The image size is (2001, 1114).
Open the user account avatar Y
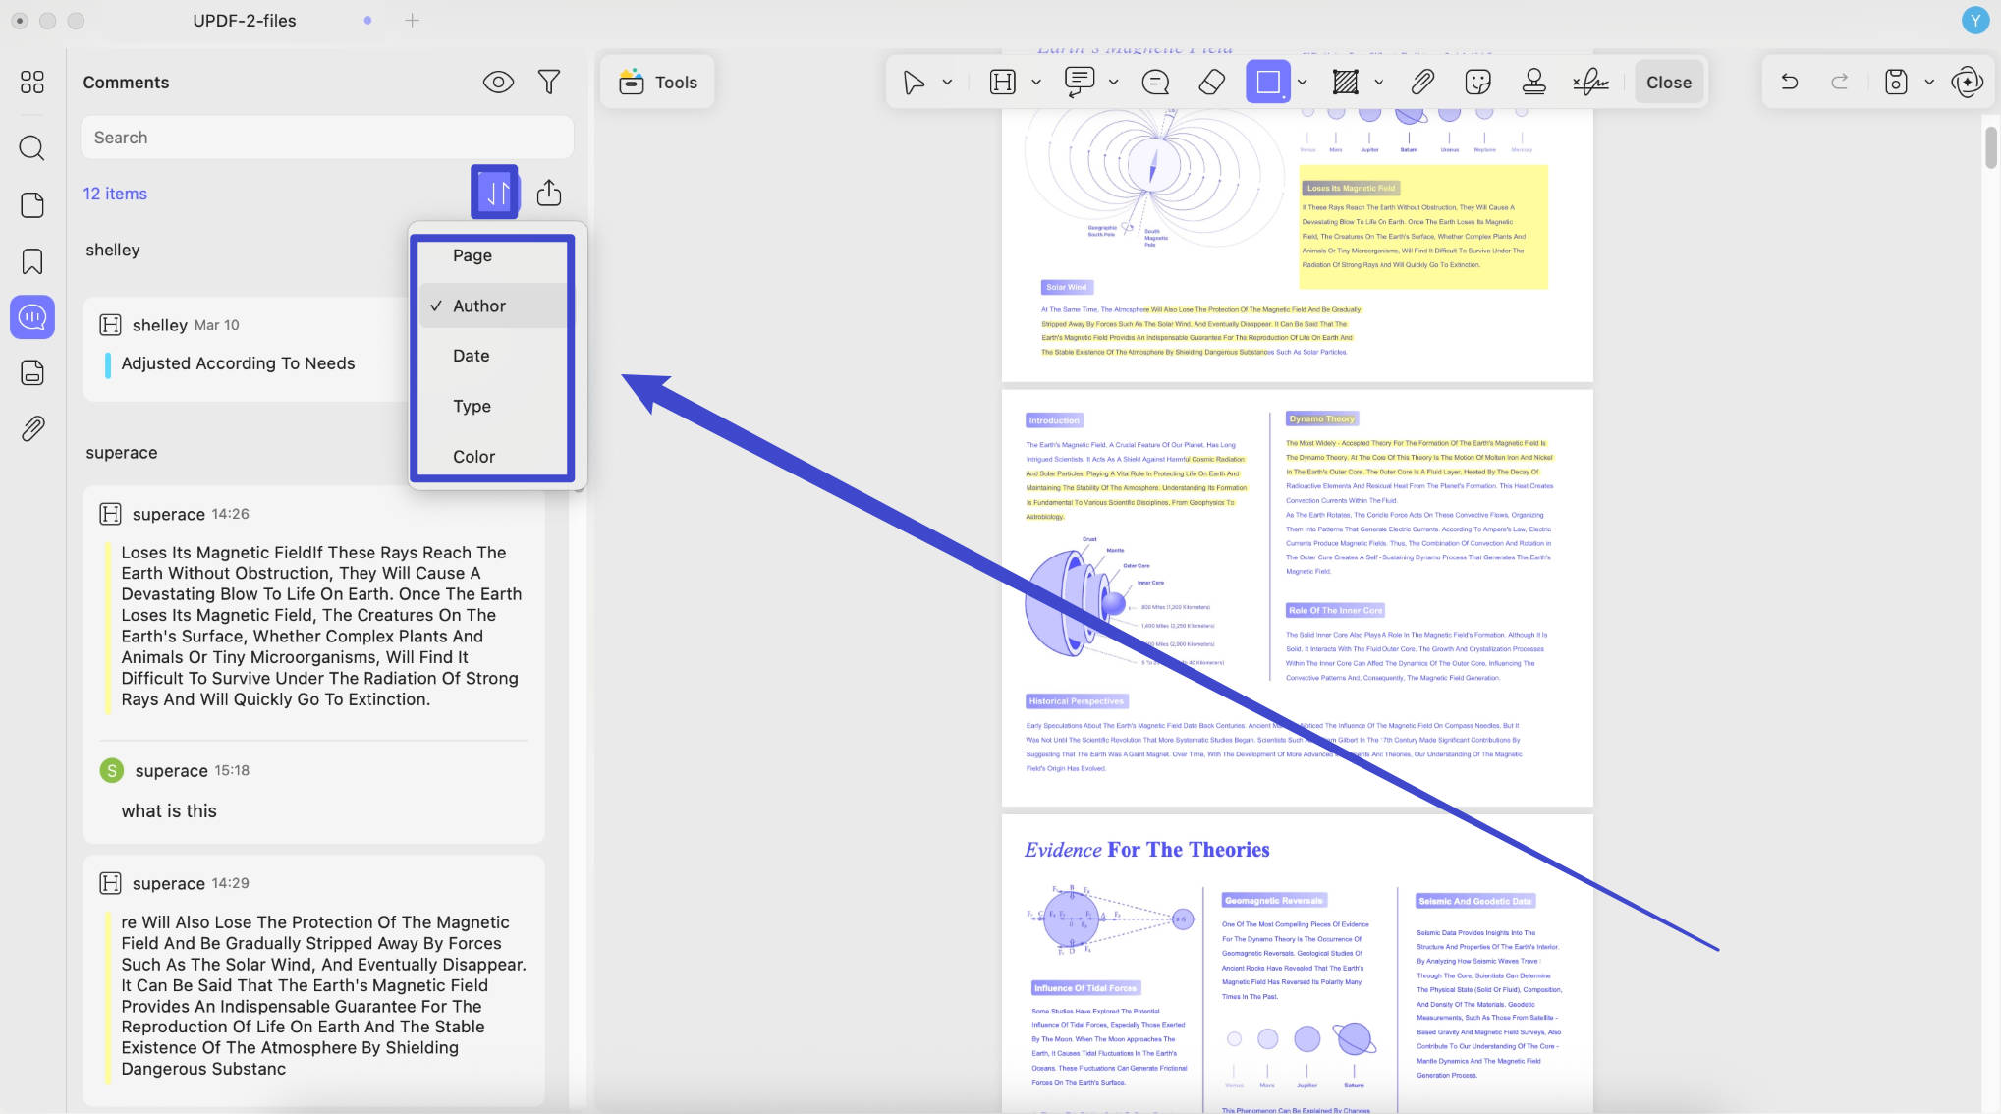coord(1974,20)
